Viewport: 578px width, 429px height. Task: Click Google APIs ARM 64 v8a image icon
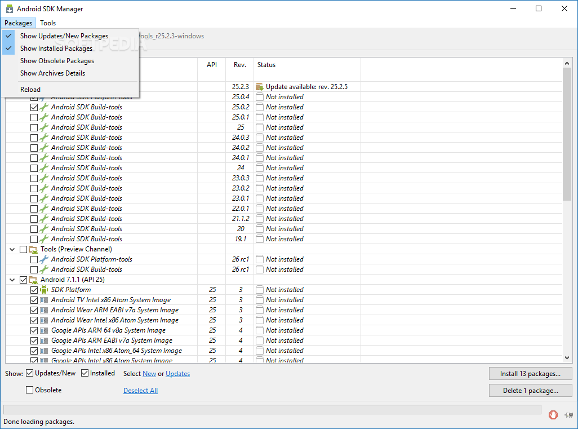(44, 330)
